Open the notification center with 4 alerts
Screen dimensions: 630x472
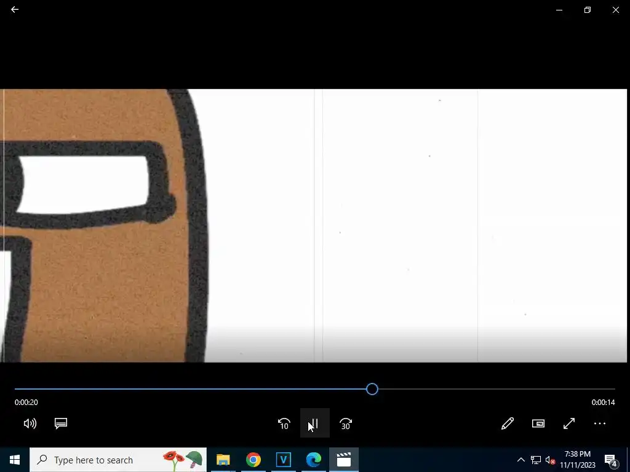[x=611, y=460]
